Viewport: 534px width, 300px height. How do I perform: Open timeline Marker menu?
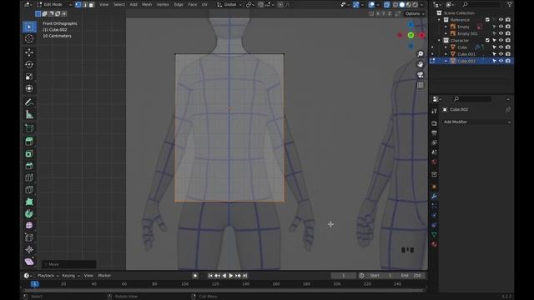coord(104,276)
